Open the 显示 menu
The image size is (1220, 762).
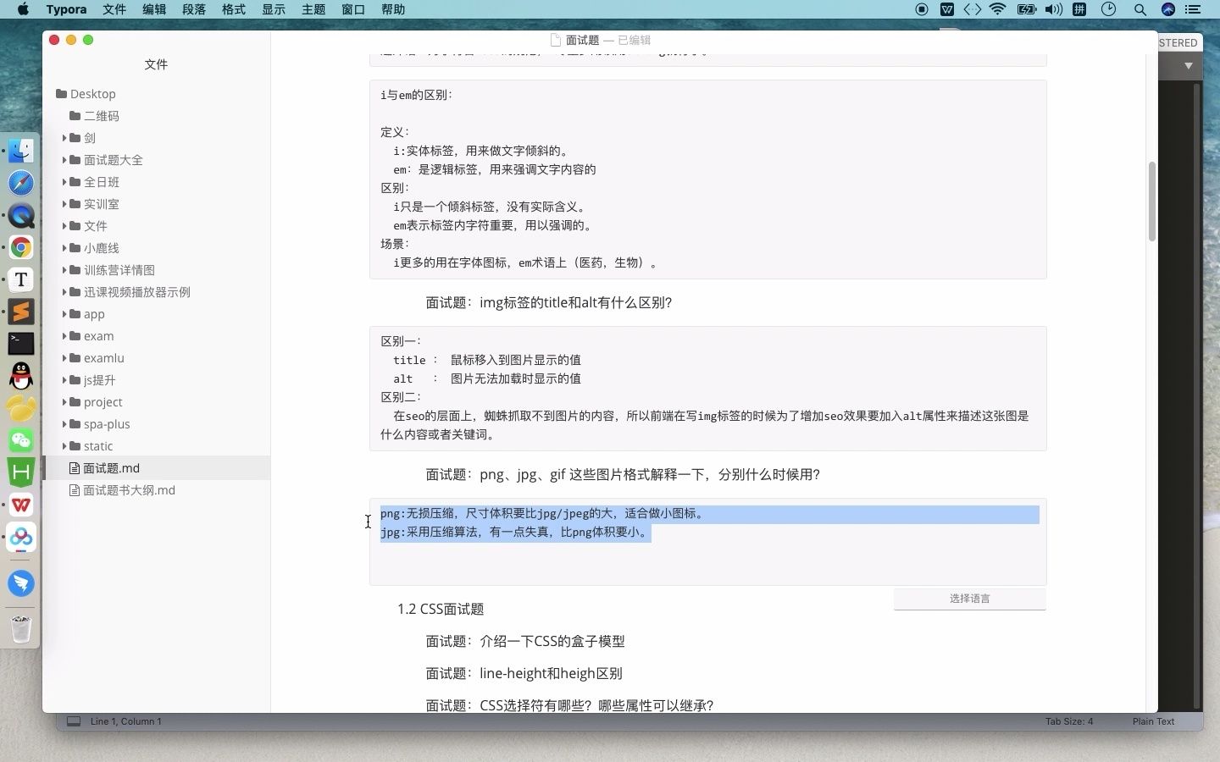coord(274,9)
